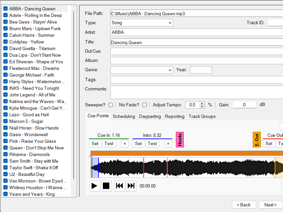Click the Album field
The width and height of the screenshot is (283, 212).
pyautogui.click(x=196, y=61)
